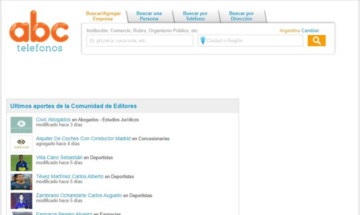Open the Buscar por Dirección tab
360x215 pixels.
(241, 16)
